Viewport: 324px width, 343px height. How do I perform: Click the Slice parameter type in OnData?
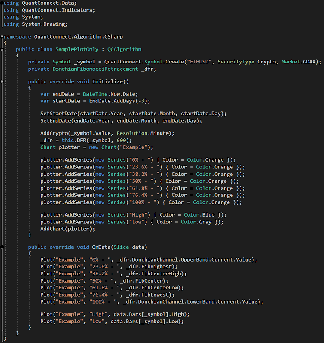121,247
